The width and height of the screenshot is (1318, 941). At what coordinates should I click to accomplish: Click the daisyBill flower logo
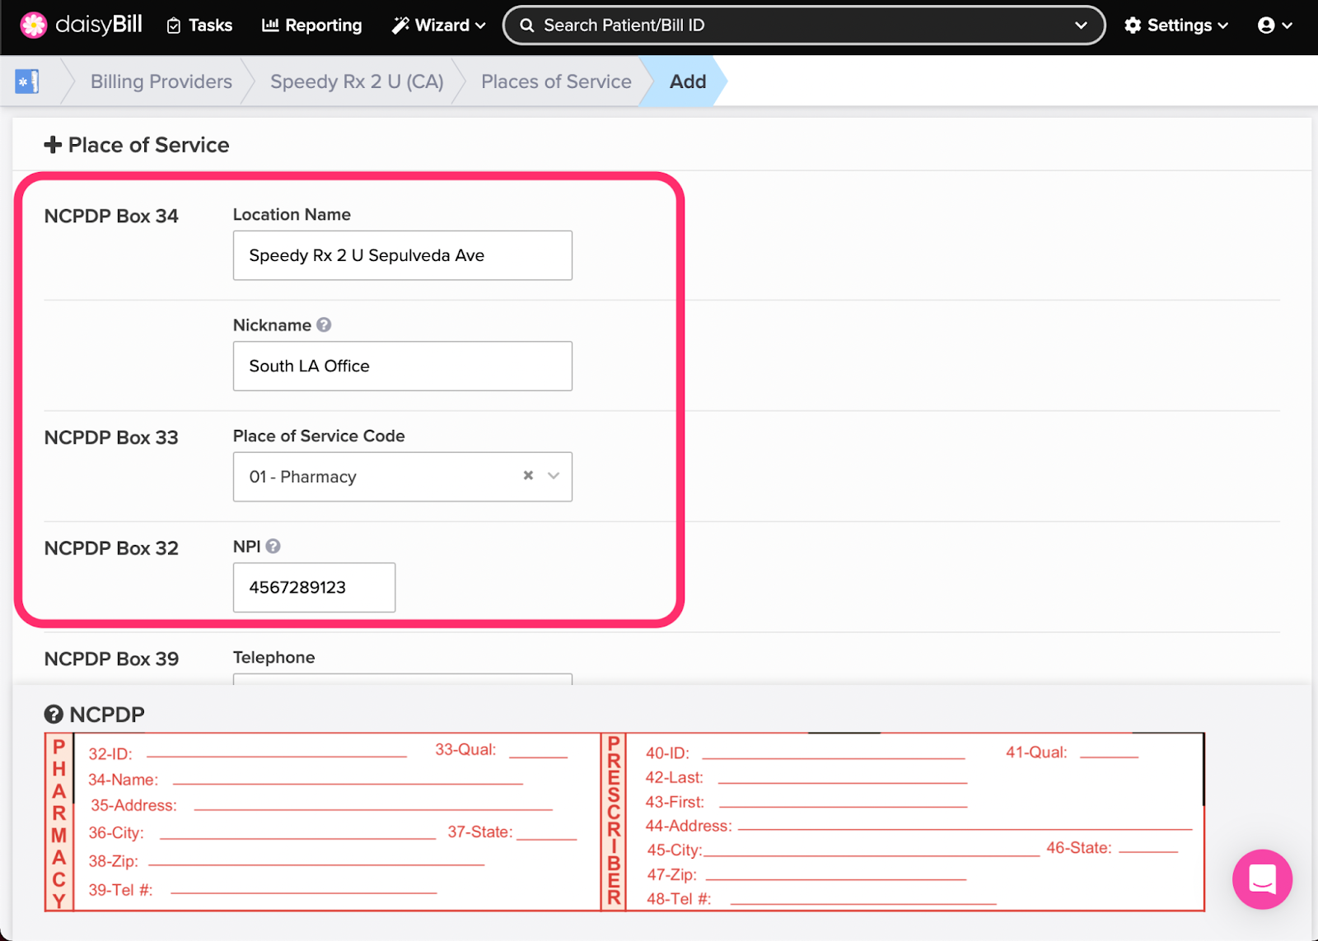[34, 26]
